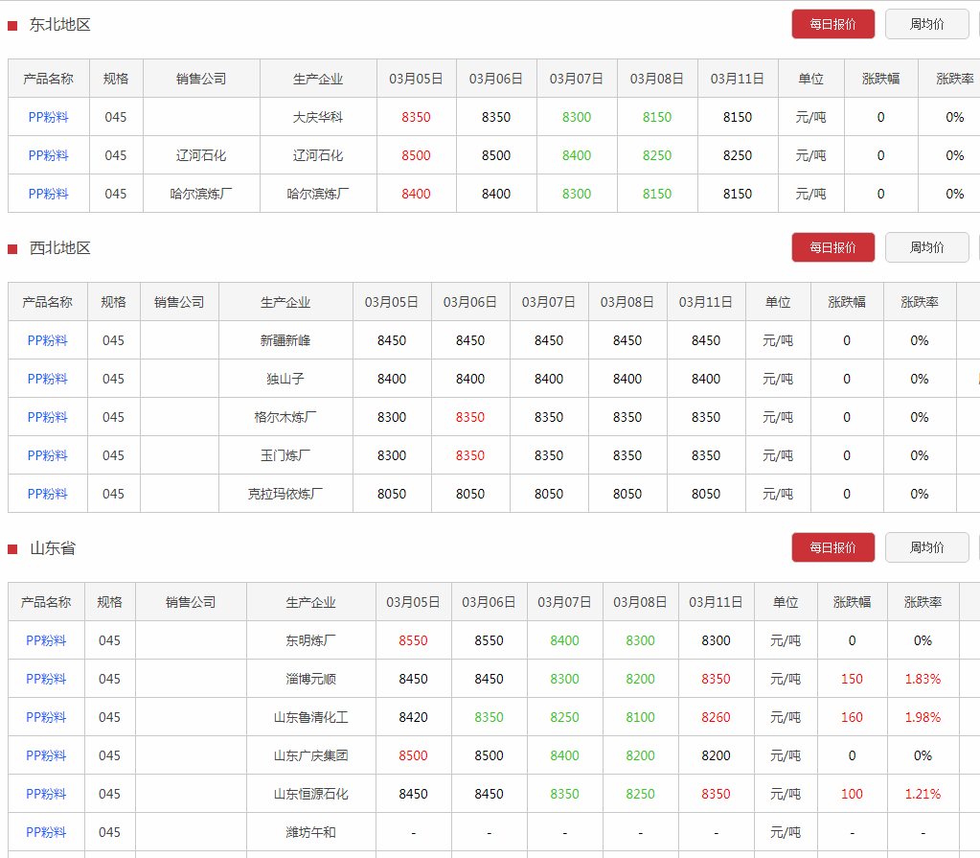The width and height of the screenshot is (980, 858).
Task: Click 格尔木炼厂 producer cell
Action: pyautogui.click(x=285, y=417)
